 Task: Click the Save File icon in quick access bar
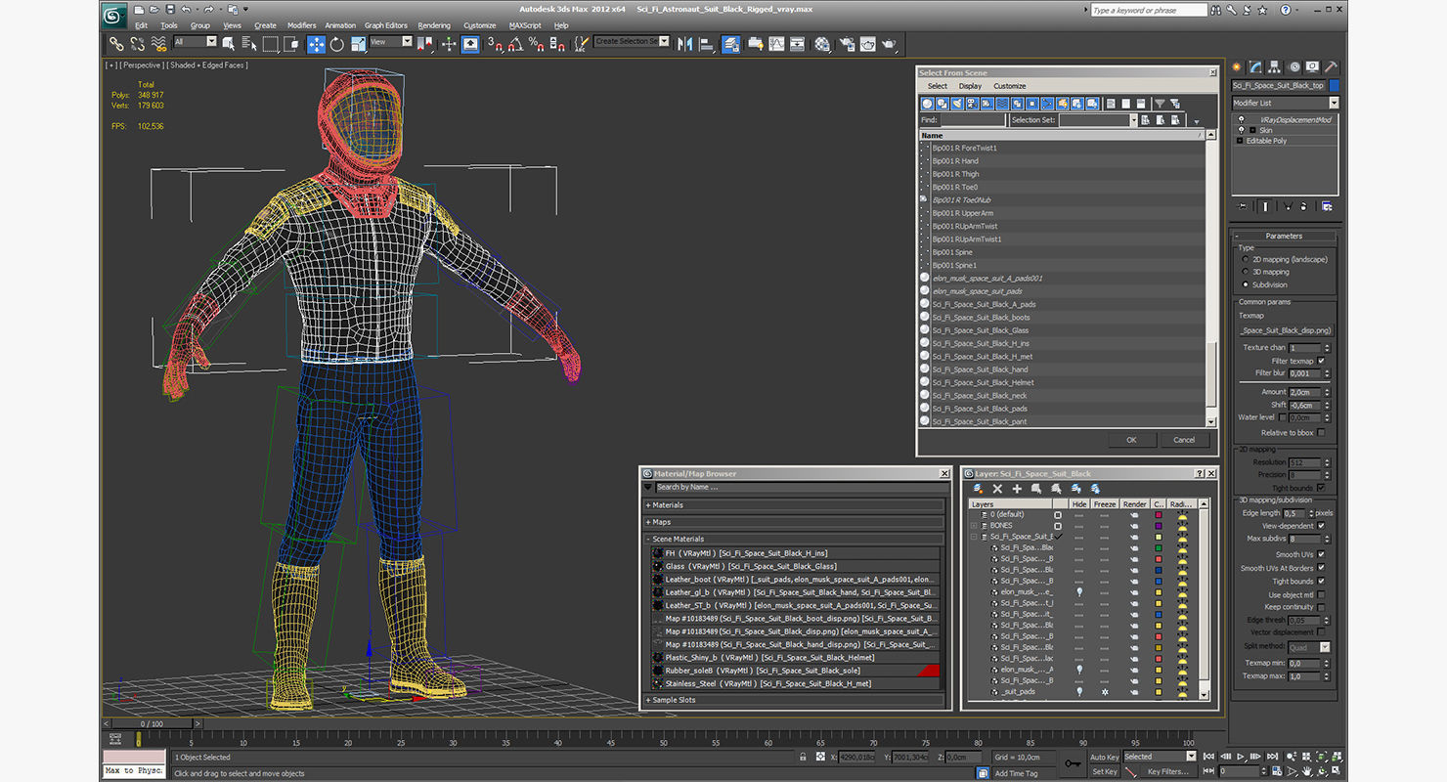[x=171, y=9]
